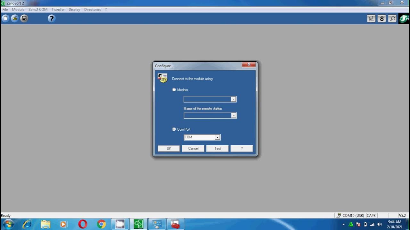Switch to Edit mode toolbar icon
This screenshot has height=230, width=410.
371,19
